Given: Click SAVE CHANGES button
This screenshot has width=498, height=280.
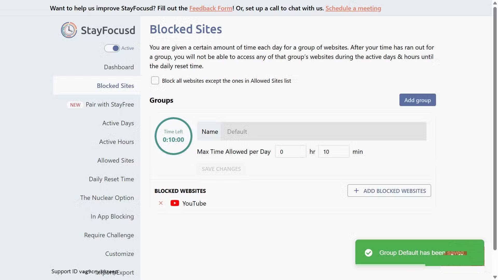Looking at the screenshot, I should pos(221,169).
